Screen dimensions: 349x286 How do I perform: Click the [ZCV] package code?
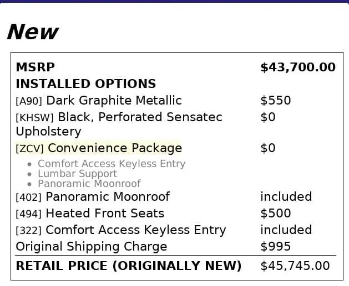coord(30,149)
